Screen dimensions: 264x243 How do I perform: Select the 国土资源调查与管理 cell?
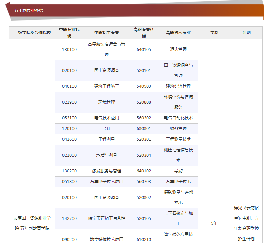178,71
